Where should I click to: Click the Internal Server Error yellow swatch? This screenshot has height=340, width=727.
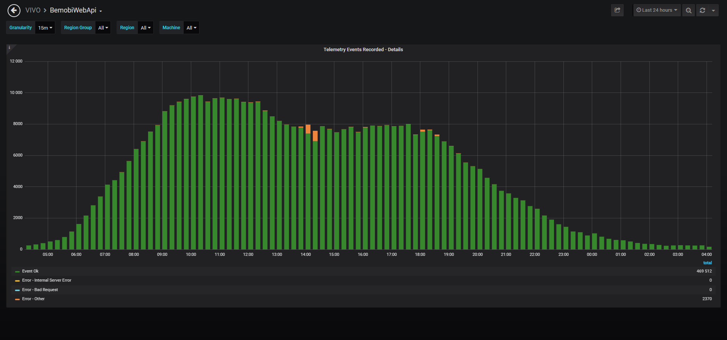point(17,281)
